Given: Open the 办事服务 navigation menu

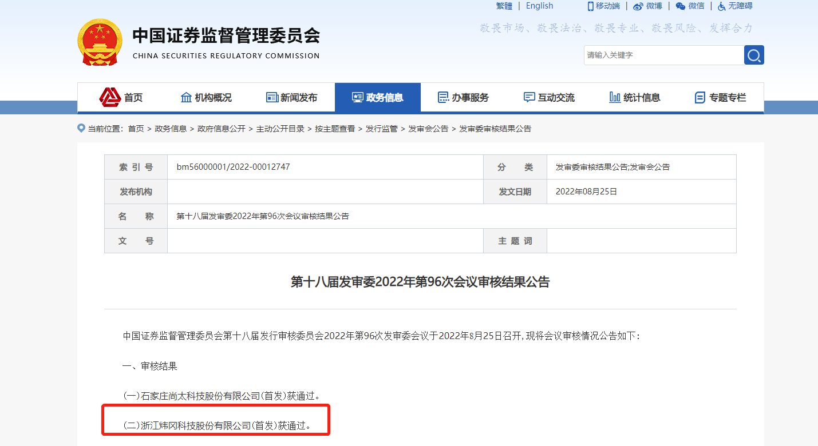Looking at the screenshot, I should (471, 98).
